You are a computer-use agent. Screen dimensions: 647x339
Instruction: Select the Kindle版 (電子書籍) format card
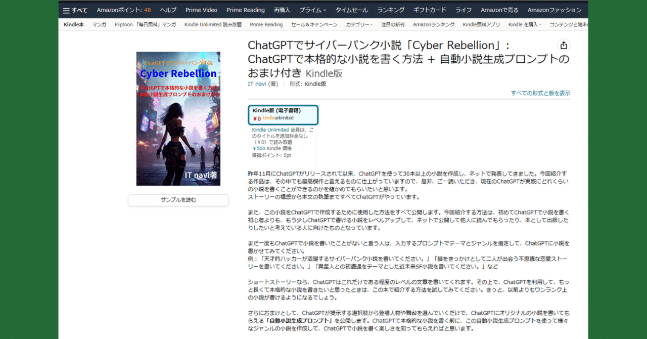pos(283,115)
